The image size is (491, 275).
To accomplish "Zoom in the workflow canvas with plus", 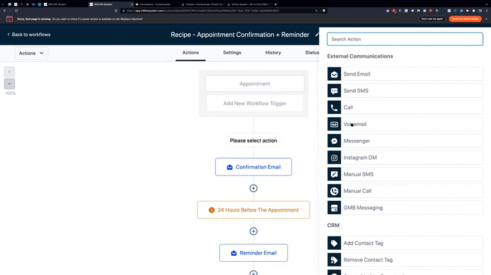I will [x=9, y=72].
